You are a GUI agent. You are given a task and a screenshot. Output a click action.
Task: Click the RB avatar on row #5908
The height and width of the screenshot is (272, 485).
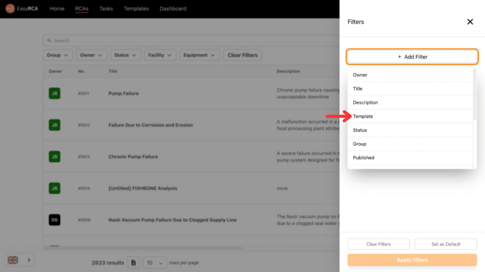point(54,220)
